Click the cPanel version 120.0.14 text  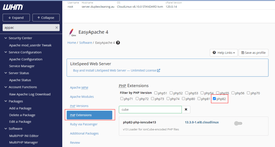click(x=171, y=7)
